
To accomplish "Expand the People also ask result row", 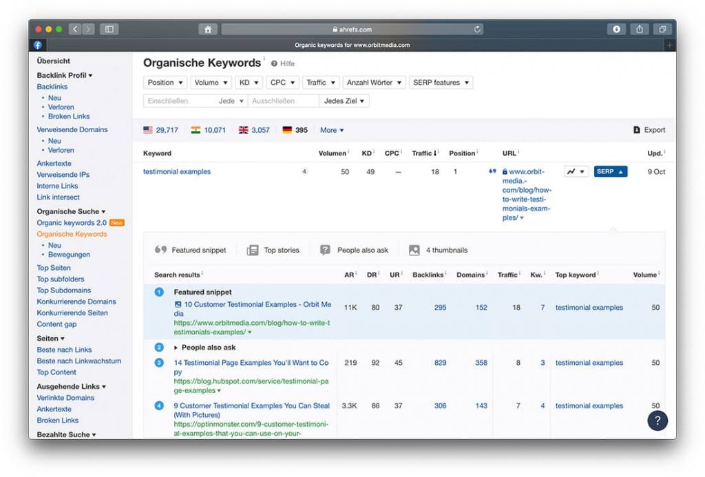I will click(204, 348).
